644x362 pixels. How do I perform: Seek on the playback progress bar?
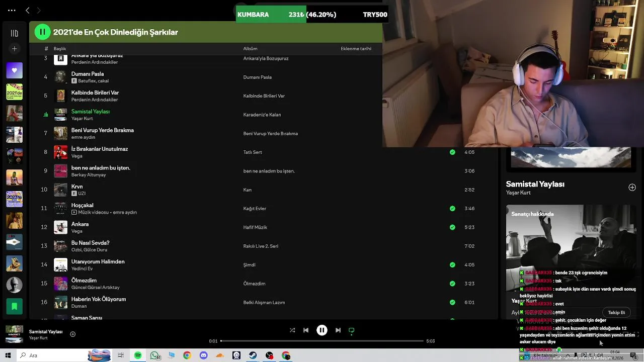pos(322,341)
